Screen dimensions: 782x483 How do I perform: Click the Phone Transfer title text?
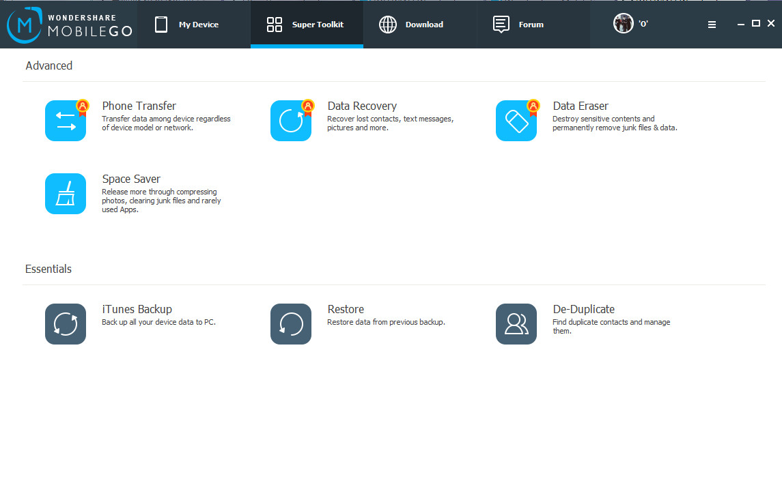139,106
